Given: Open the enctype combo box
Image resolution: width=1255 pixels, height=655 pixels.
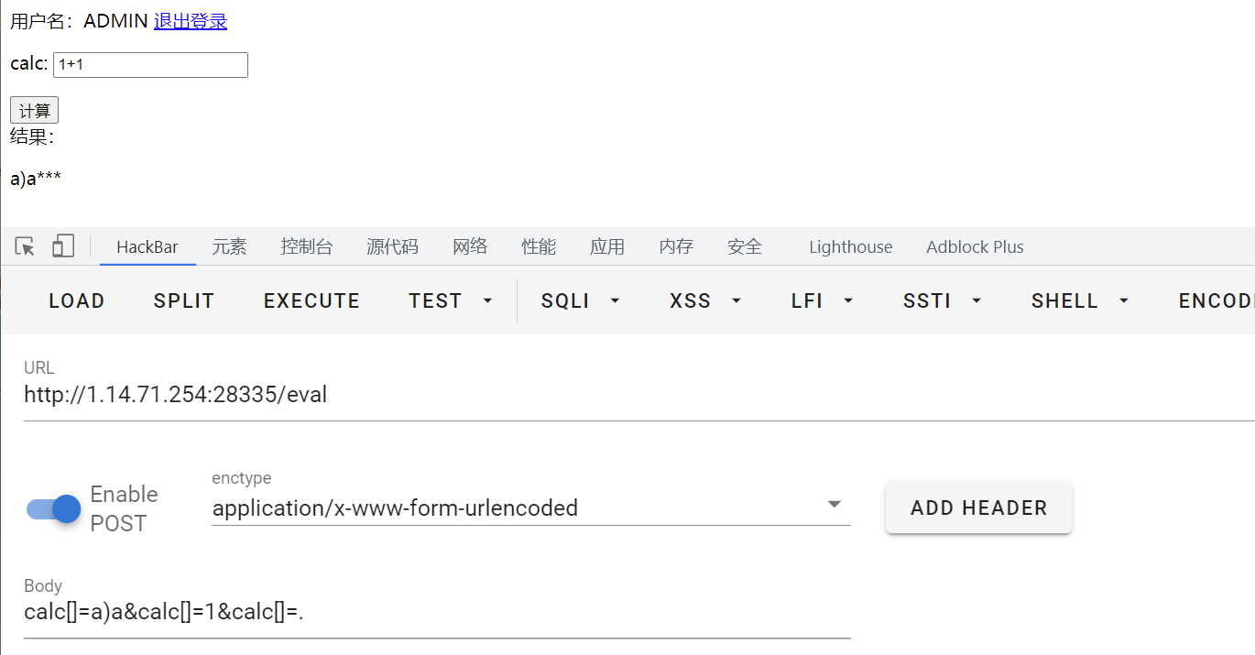Looking at the screenshot, I should coord(529,508).
